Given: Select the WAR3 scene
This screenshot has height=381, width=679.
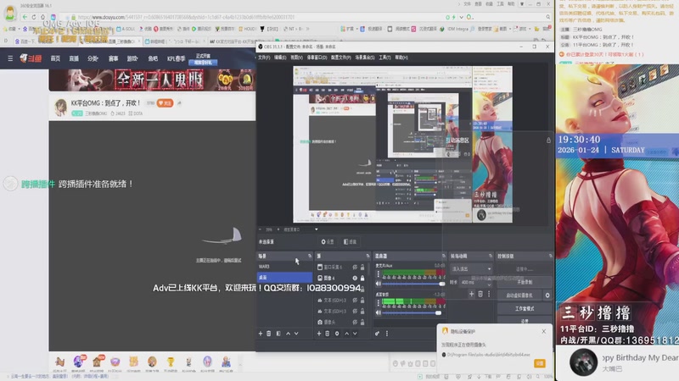Looking at the screenshot, I should [x=284, y=267].
